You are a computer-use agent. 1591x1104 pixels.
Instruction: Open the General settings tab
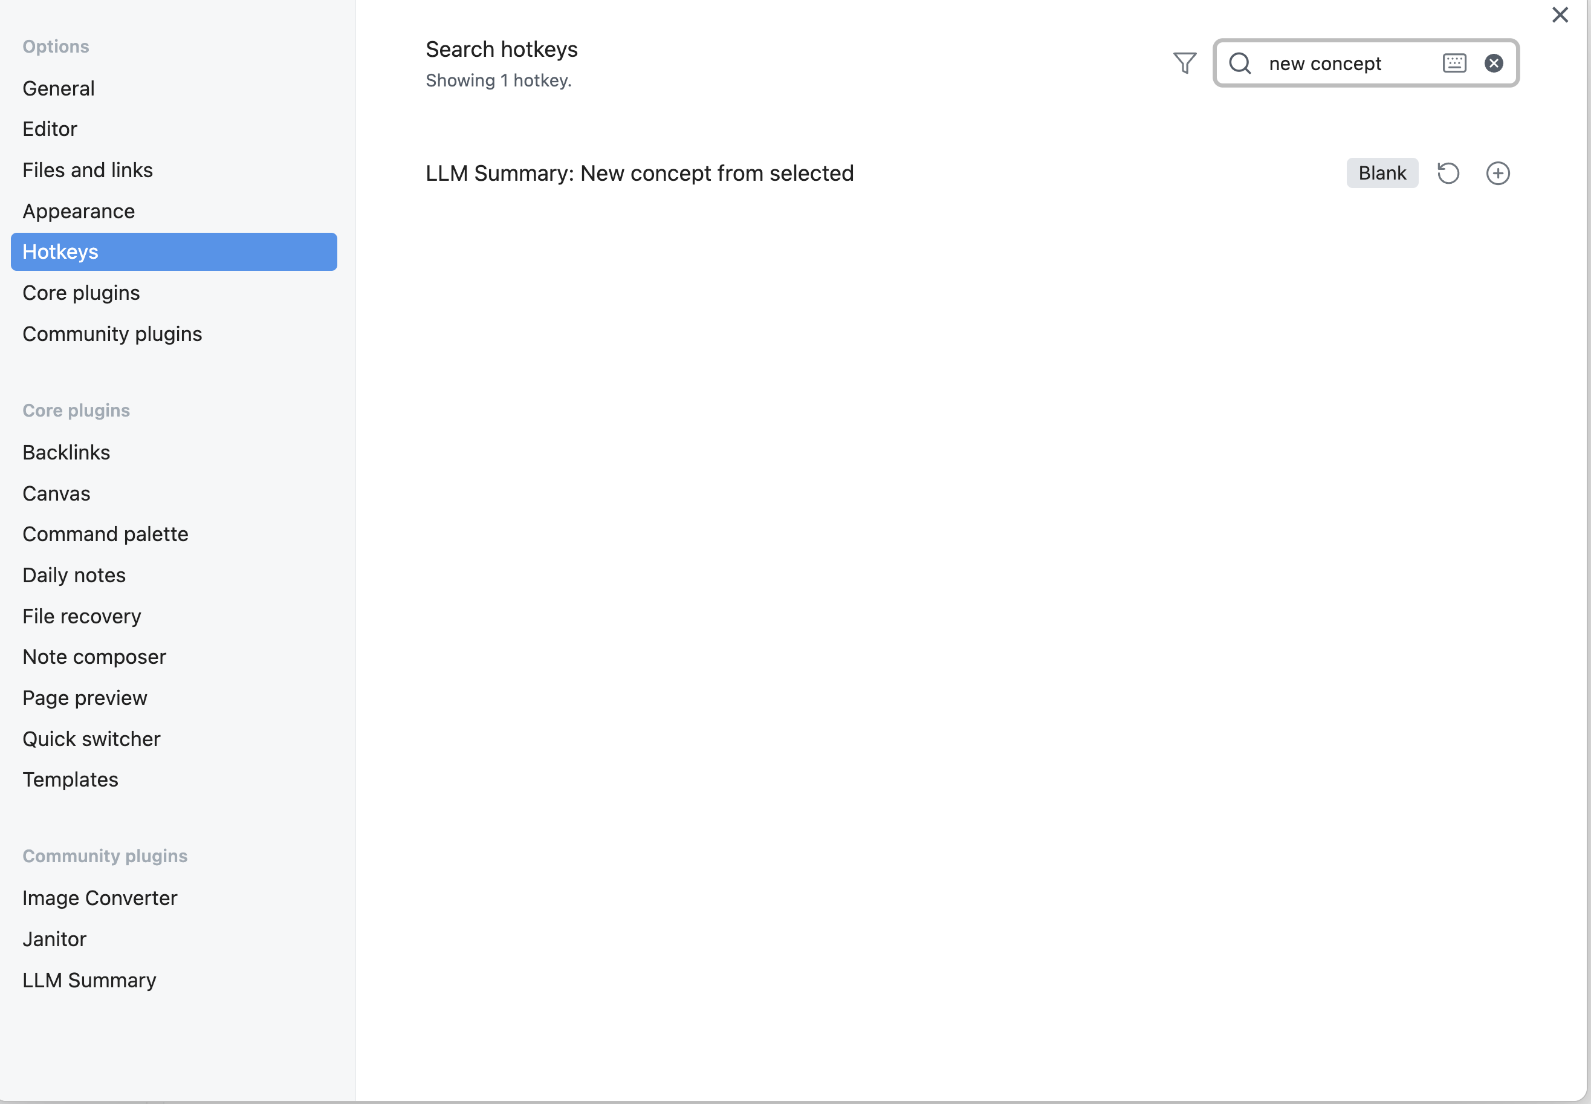tap(59, 88)
